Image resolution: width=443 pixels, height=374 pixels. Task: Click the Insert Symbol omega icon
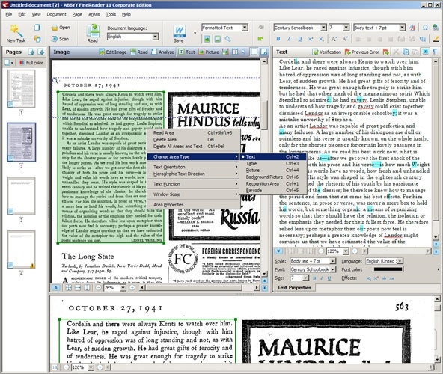coord(425,28)
